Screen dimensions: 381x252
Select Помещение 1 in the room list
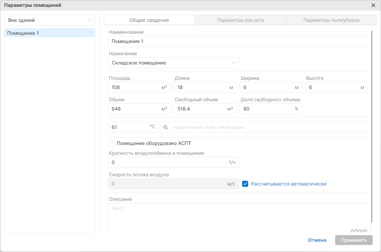pos(50,33)
